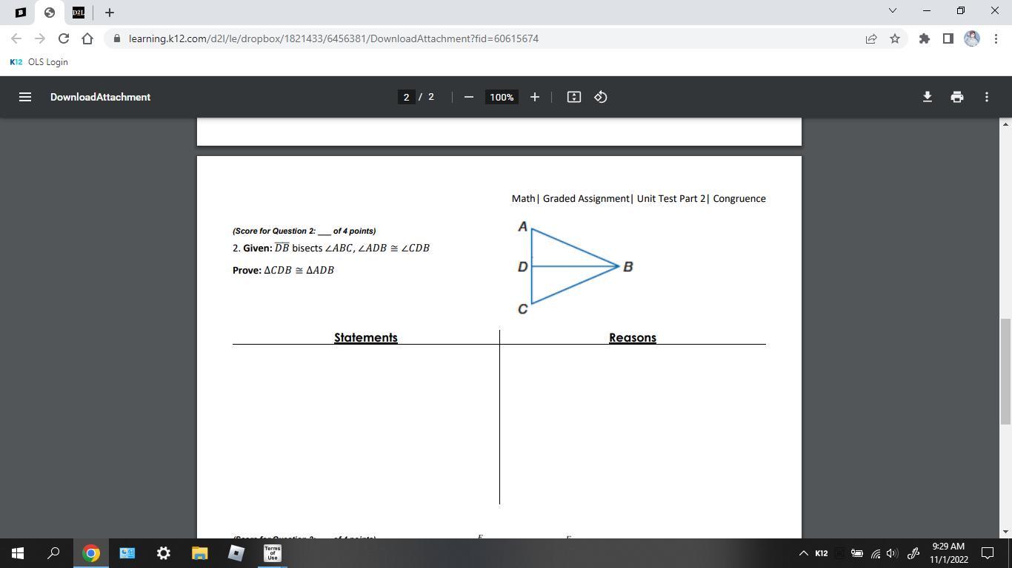Zoom out the PDF document
The height and width of the screenshot is (568, 1012).
click(x=468, y=97)
